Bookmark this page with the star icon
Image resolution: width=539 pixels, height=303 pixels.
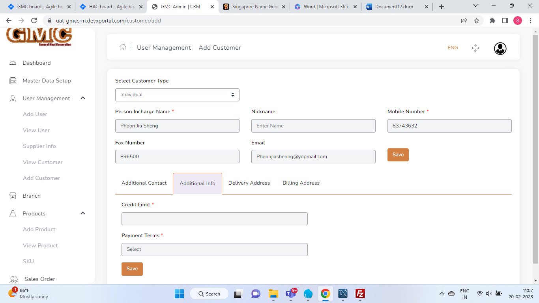tap(477, 21)
